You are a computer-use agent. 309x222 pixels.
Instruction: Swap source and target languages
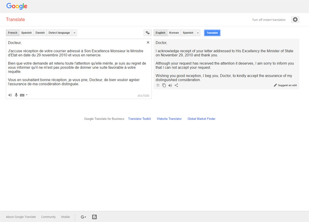pyautogui.click(x=148, y=33)
